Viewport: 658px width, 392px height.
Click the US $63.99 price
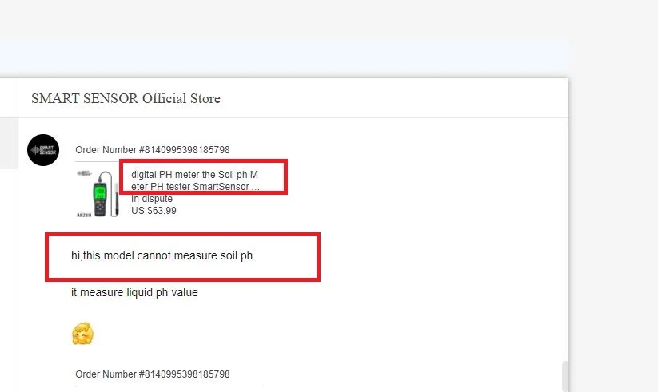pyautogui.click(x=154, y=211)
